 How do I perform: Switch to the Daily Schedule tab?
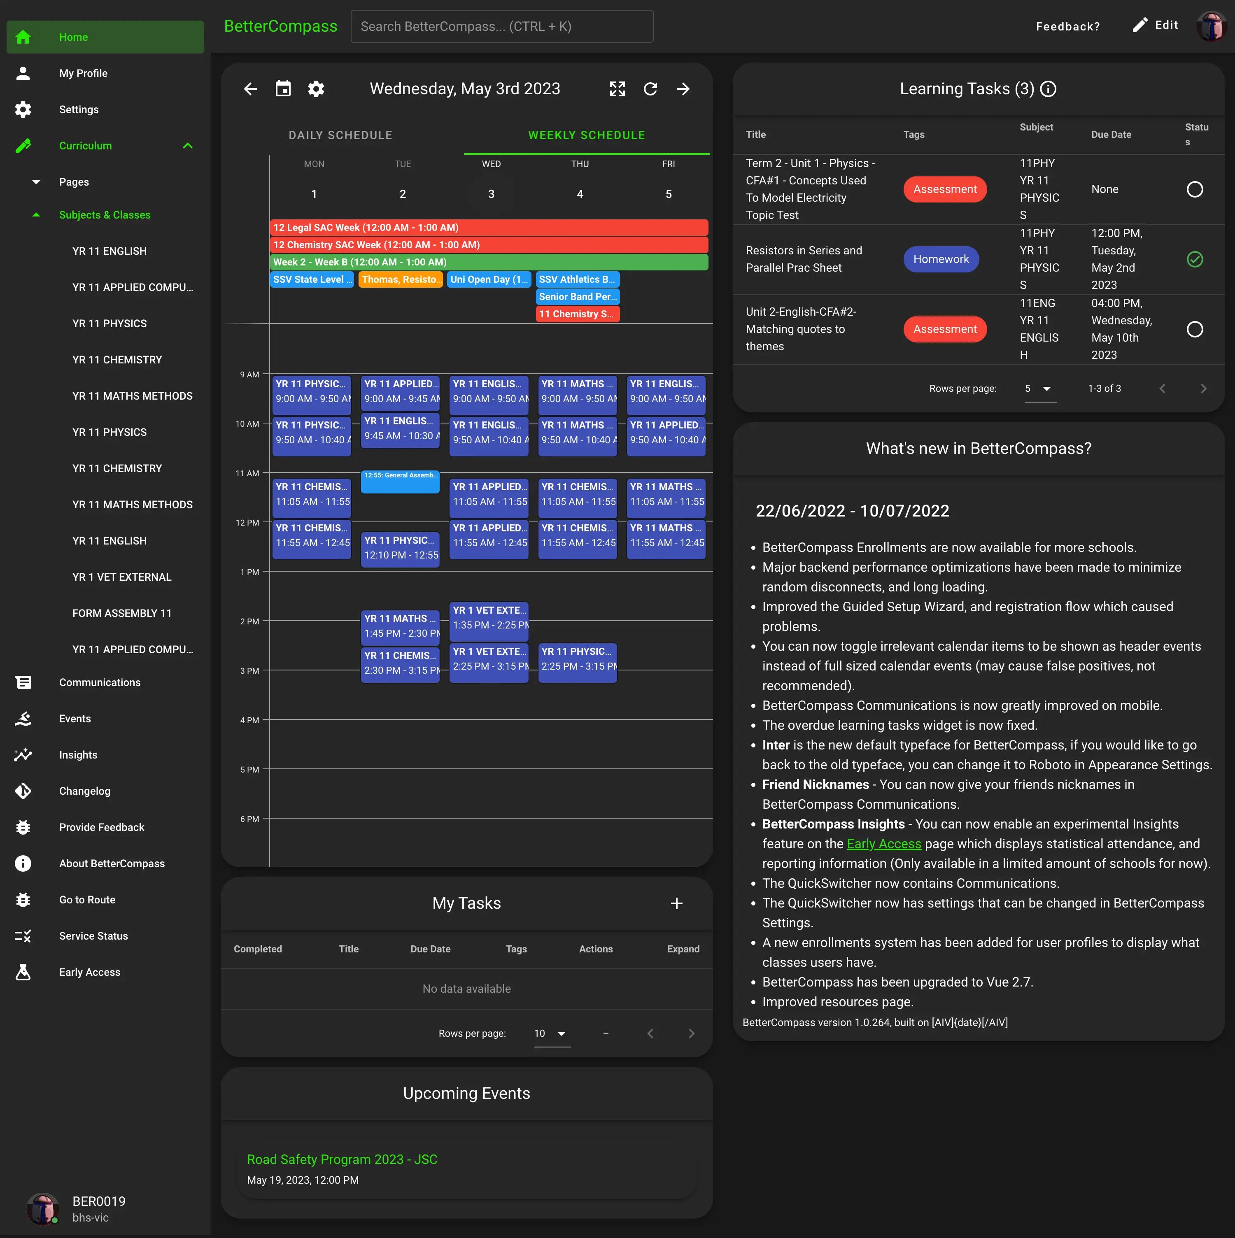pos(340,135)
